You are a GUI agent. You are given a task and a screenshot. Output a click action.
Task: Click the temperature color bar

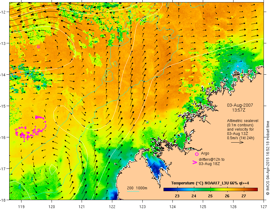(x=210, y=190)
